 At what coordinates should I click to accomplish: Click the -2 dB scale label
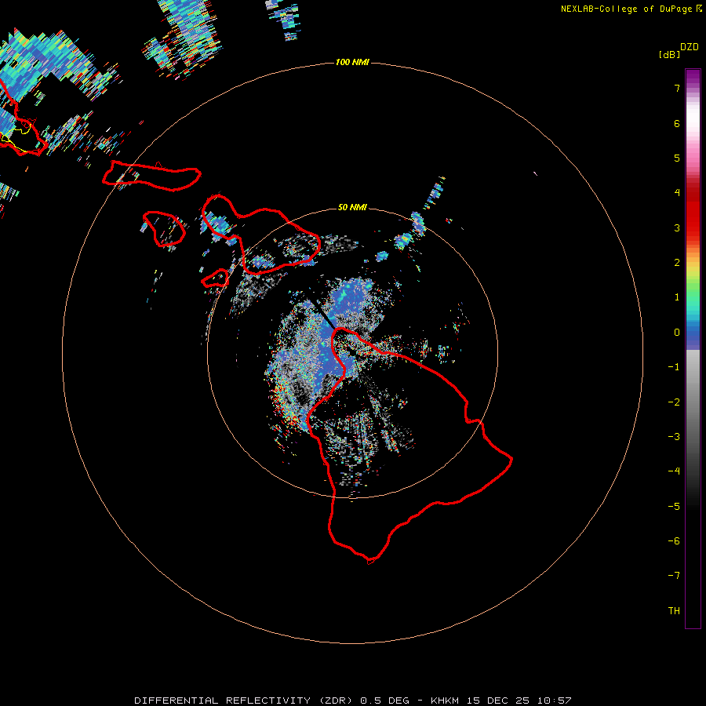pyautogui.click(x=674, y=402)
